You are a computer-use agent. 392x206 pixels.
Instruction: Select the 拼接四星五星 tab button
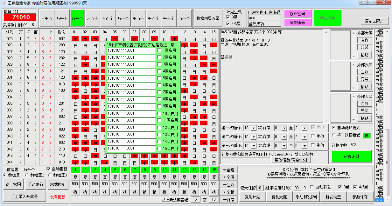[208, 18]
